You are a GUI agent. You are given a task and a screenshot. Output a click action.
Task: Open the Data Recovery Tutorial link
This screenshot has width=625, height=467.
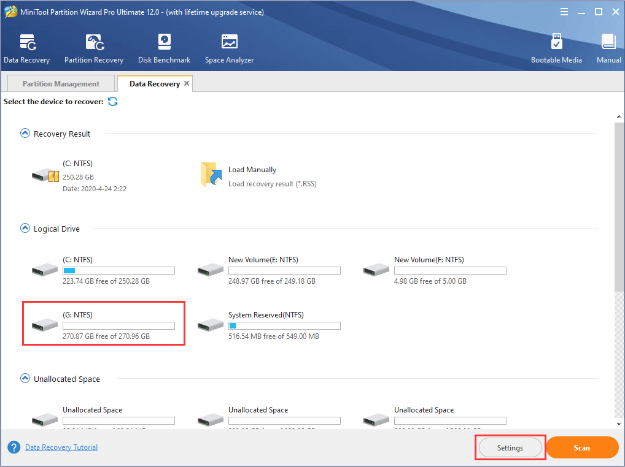(x=61, y=447)
